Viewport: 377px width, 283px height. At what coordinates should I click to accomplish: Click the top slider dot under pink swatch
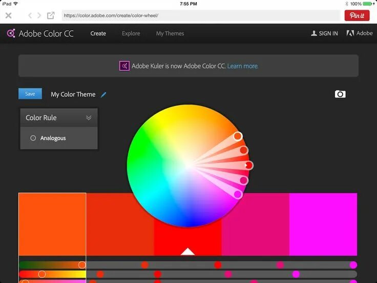[280, 265]
